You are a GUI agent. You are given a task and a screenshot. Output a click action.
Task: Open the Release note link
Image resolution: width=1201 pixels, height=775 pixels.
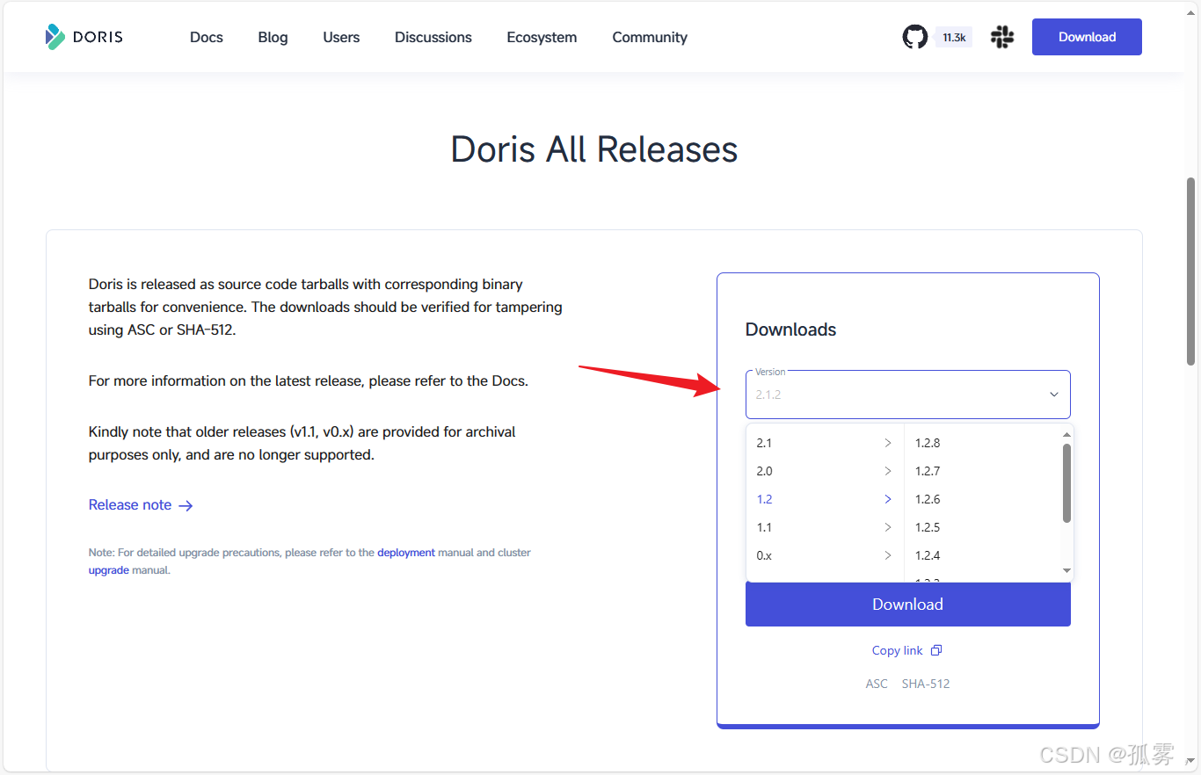tap(130, 505)
